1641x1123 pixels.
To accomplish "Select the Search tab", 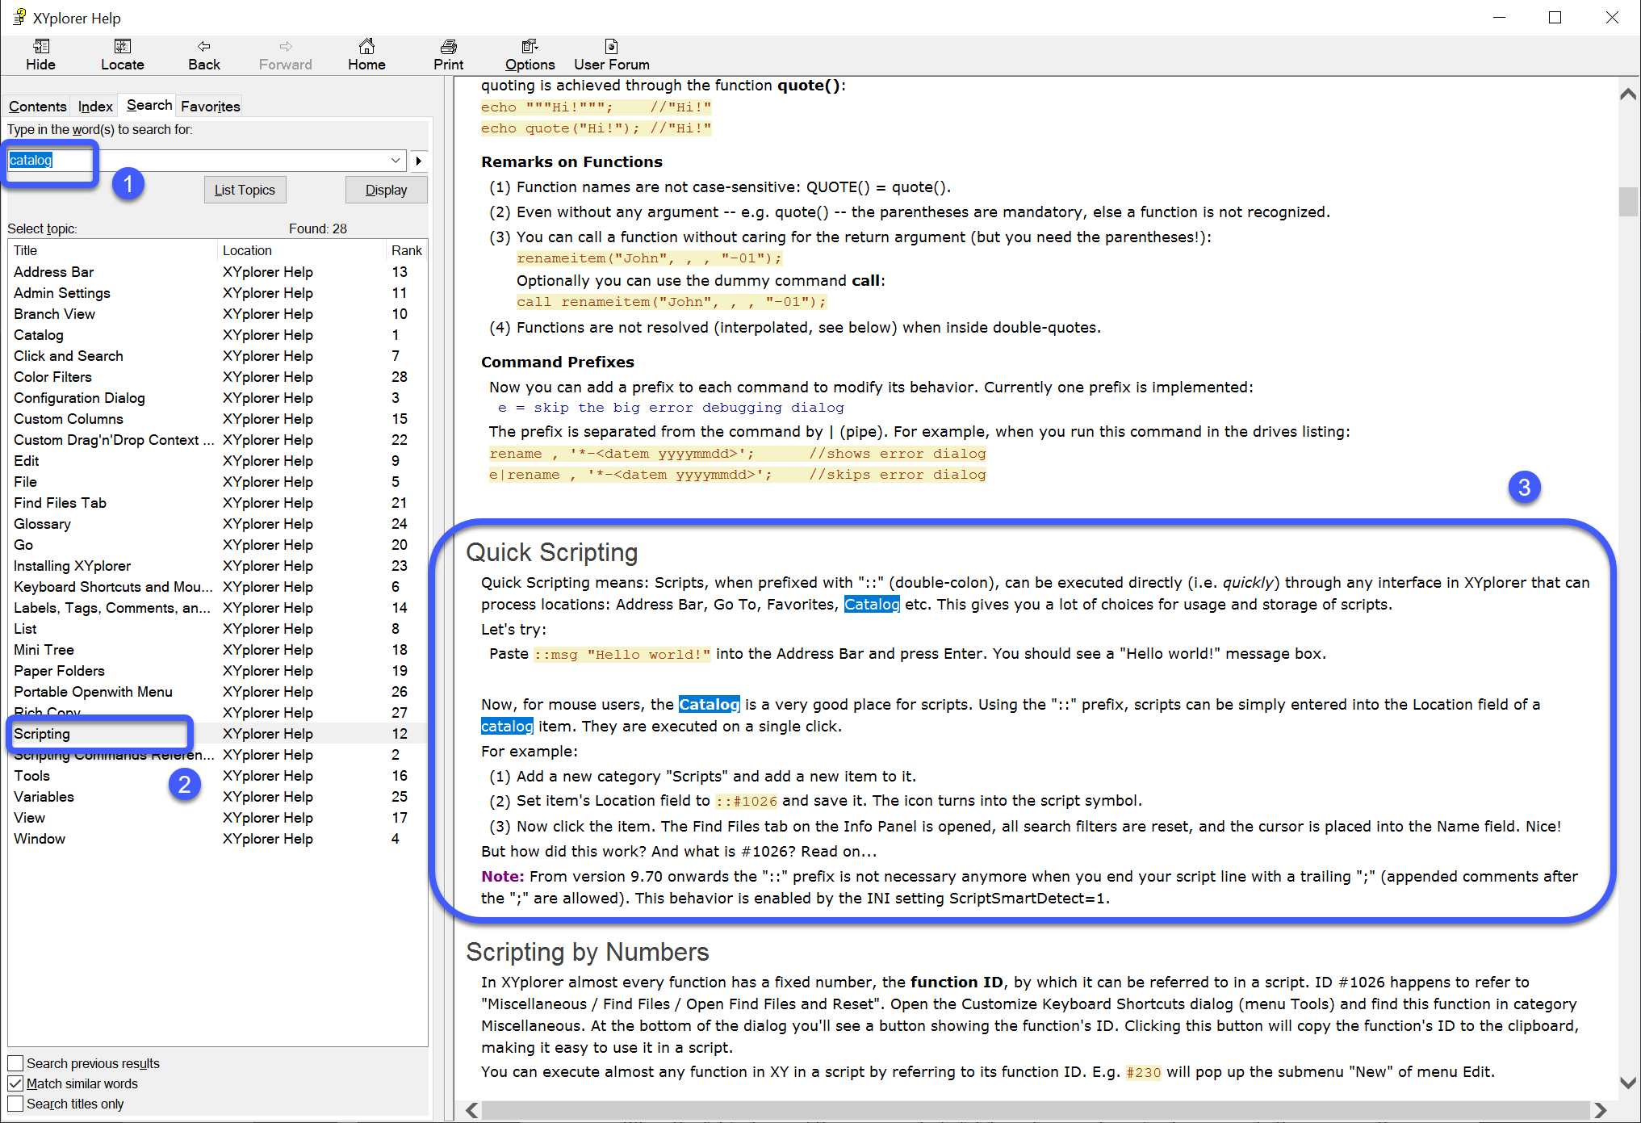I will tap(149, 105).
